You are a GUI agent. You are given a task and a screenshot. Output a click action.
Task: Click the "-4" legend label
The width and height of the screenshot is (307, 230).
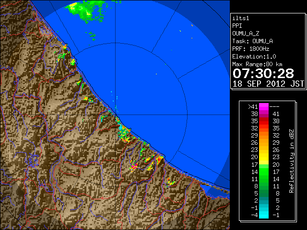254,215
